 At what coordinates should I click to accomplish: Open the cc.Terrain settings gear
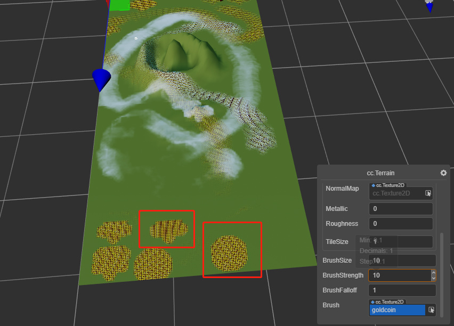click(x=443, y=173)
